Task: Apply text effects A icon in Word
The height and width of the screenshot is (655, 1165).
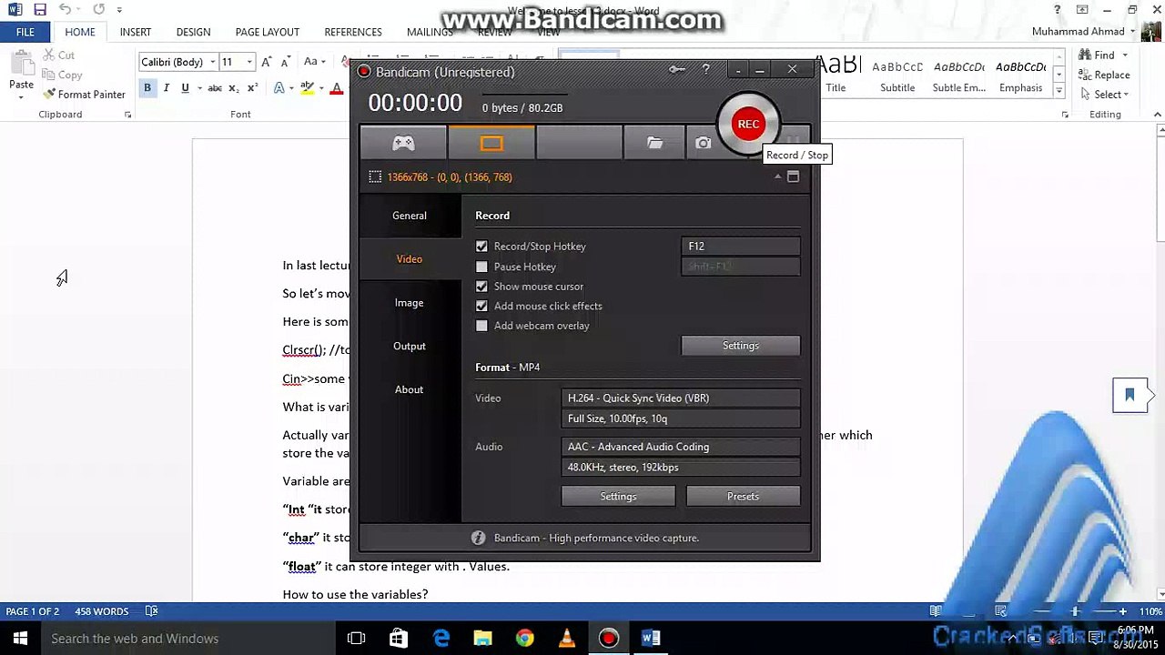Action: pyautogui.click(x=279, y=88)
